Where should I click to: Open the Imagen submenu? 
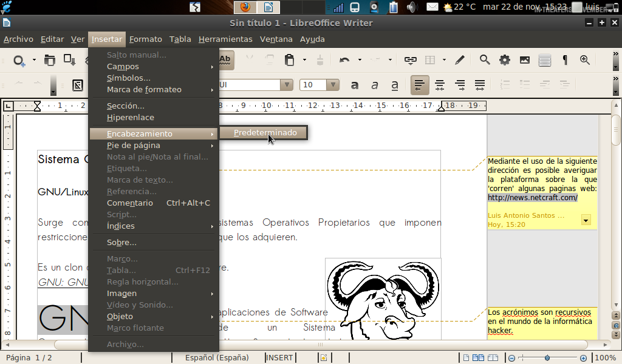coord(154,294)
